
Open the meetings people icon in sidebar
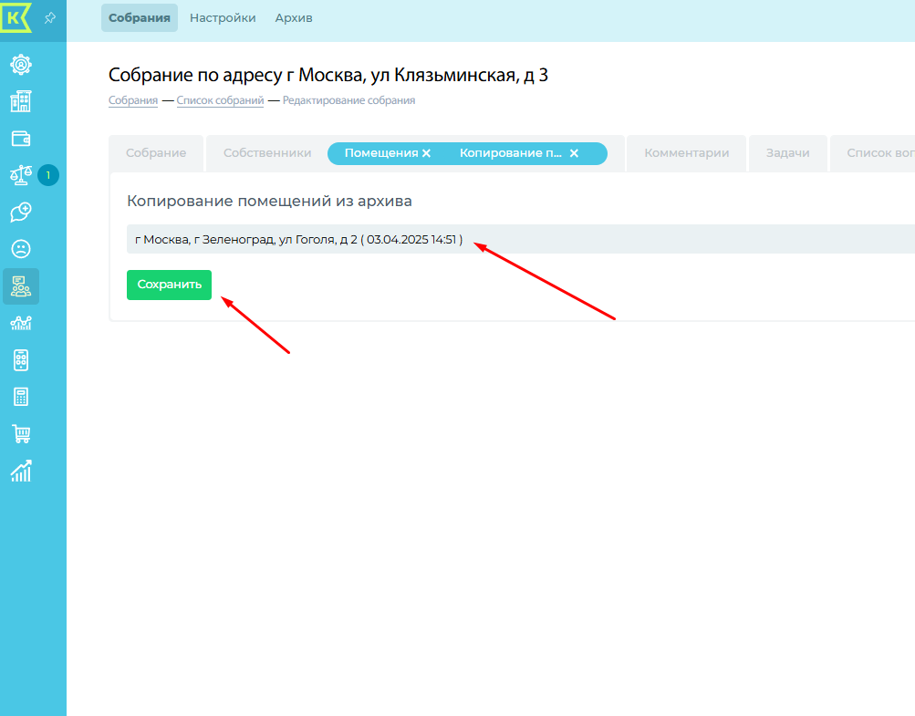pos(20,286)
